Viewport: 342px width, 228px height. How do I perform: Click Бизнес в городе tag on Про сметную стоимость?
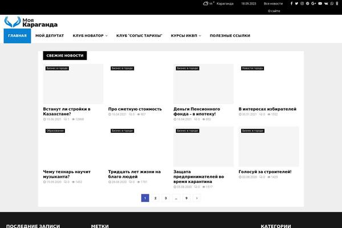(123, 68)
